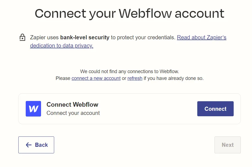Click the "Connect your account" subtitle

pyautogui.click(x=73, y=113)
